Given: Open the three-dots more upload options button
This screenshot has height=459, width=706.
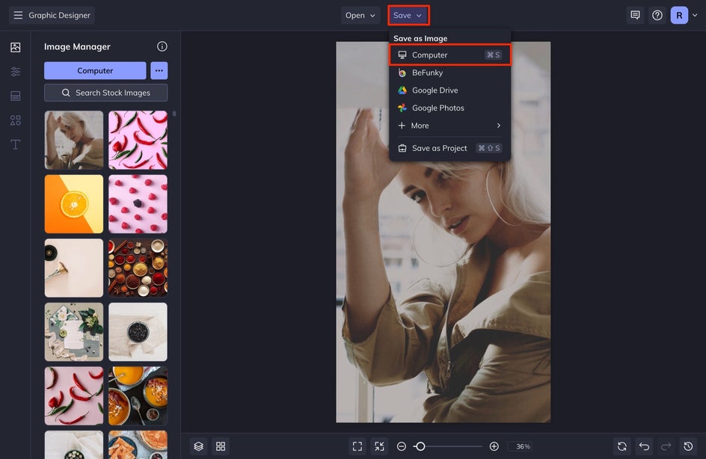Looking at the screenshot, I should pos(159,71).
